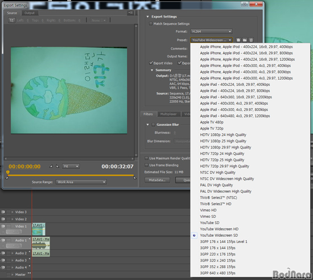This screenshot has height=280, width=313.
Task: Select the 17.AVI clip on Audio 2
Action: 41,253
